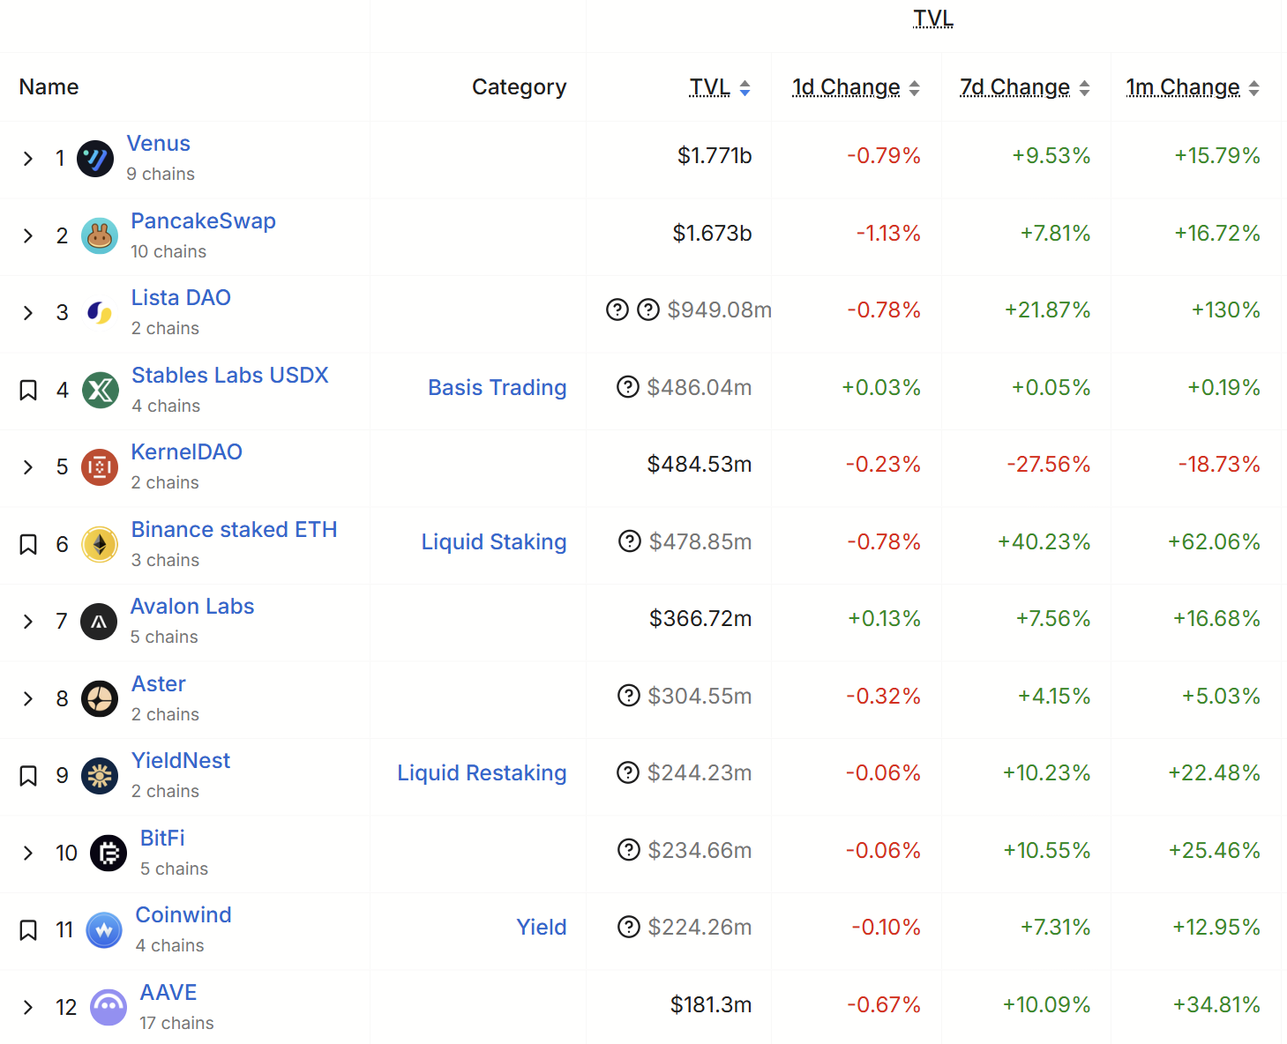Click the Binance staked ETH logo
The width and height of the screenshot is (1287, 1044).
pos(100,544)
